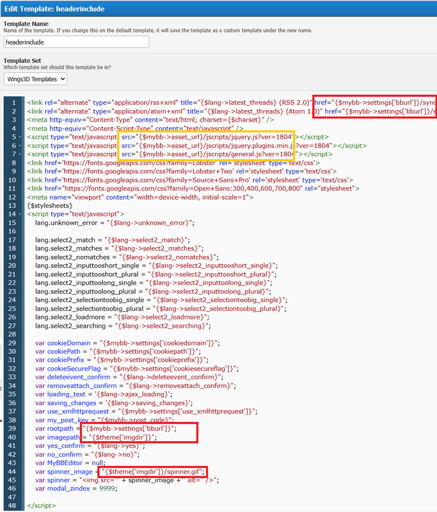Click the lang.select2_loadmore code line
437x512 pixels.
click(122, 317)
